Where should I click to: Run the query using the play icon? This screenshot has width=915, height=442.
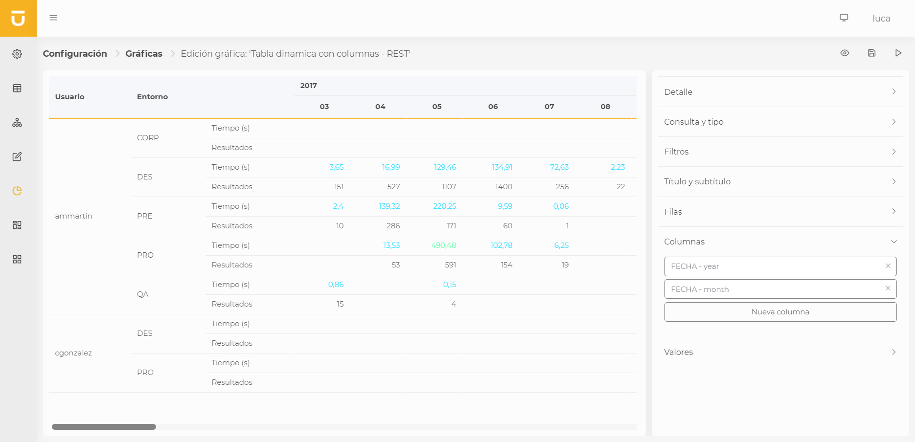898,53
